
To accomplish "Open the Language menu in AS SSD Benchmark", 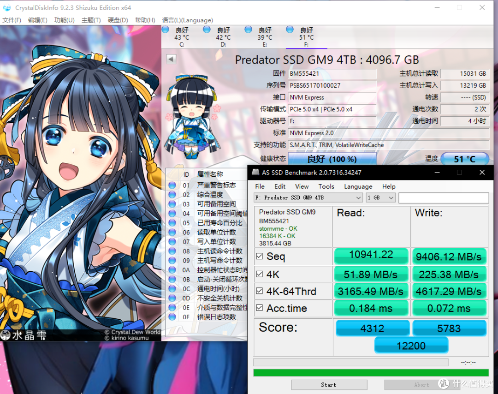I will (x=358, y=186).
